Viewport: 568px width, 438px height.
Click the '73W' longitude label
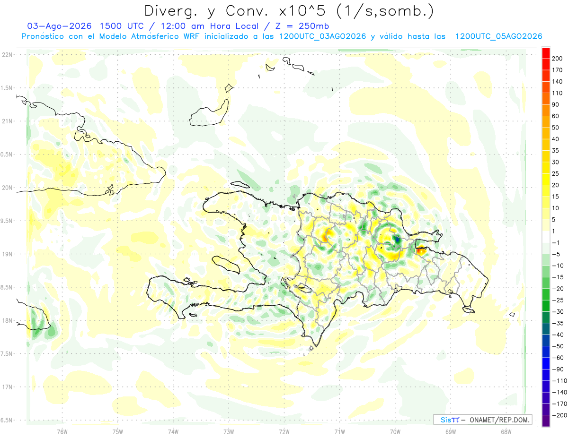point(229,431)
